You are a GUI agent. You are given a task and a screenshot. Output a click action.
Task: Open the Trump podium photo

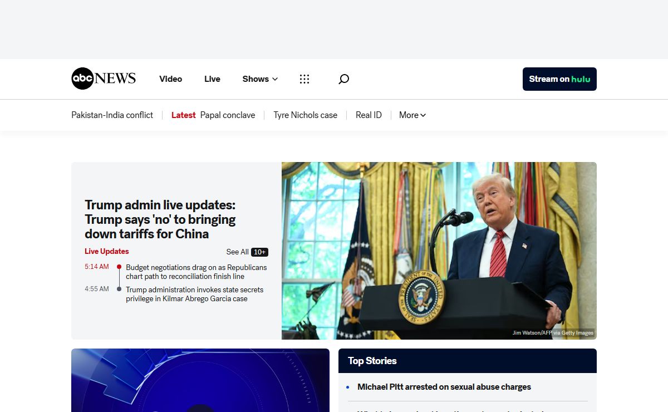(439, 251)
